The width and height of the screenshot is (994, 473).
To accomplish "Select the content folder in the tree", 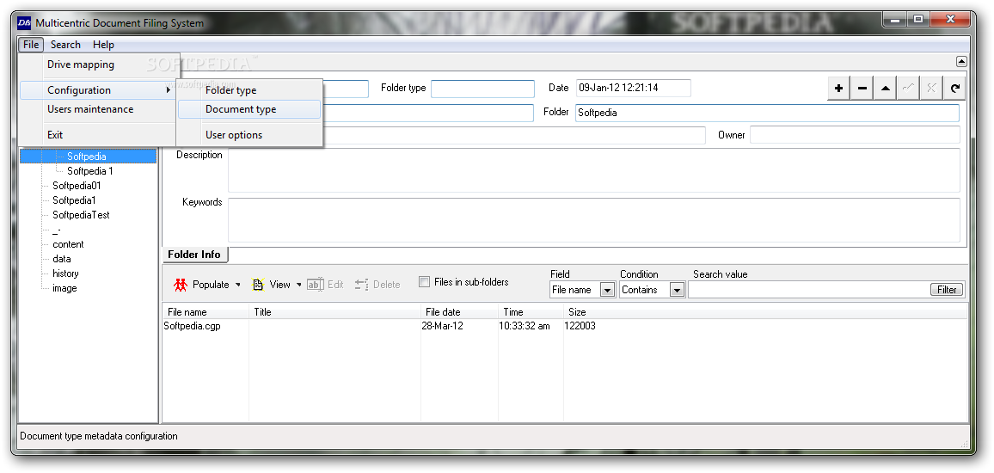I will point(69,244).
